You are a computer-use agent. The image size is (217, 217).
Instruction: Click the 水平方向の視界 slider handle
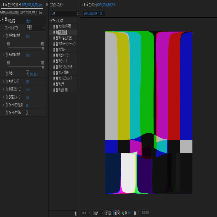pyautogui.click(x=43, y=48)
